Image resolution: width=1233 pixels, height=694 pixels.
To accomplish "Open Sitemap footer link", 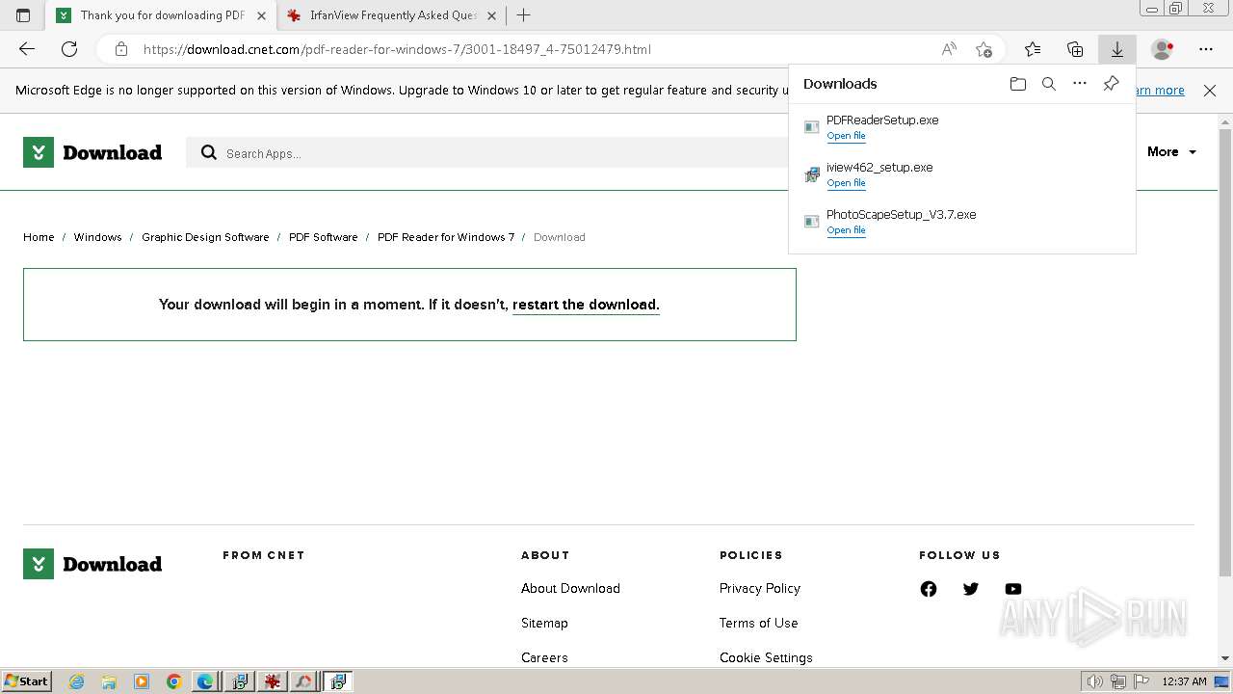I will (544, 623).
